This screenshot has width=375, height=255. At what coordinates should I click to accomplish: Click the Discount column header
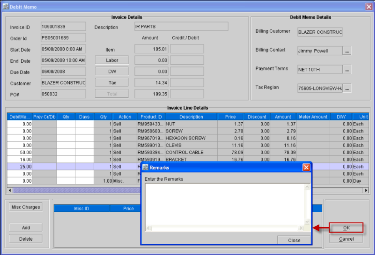click(257, 117)
